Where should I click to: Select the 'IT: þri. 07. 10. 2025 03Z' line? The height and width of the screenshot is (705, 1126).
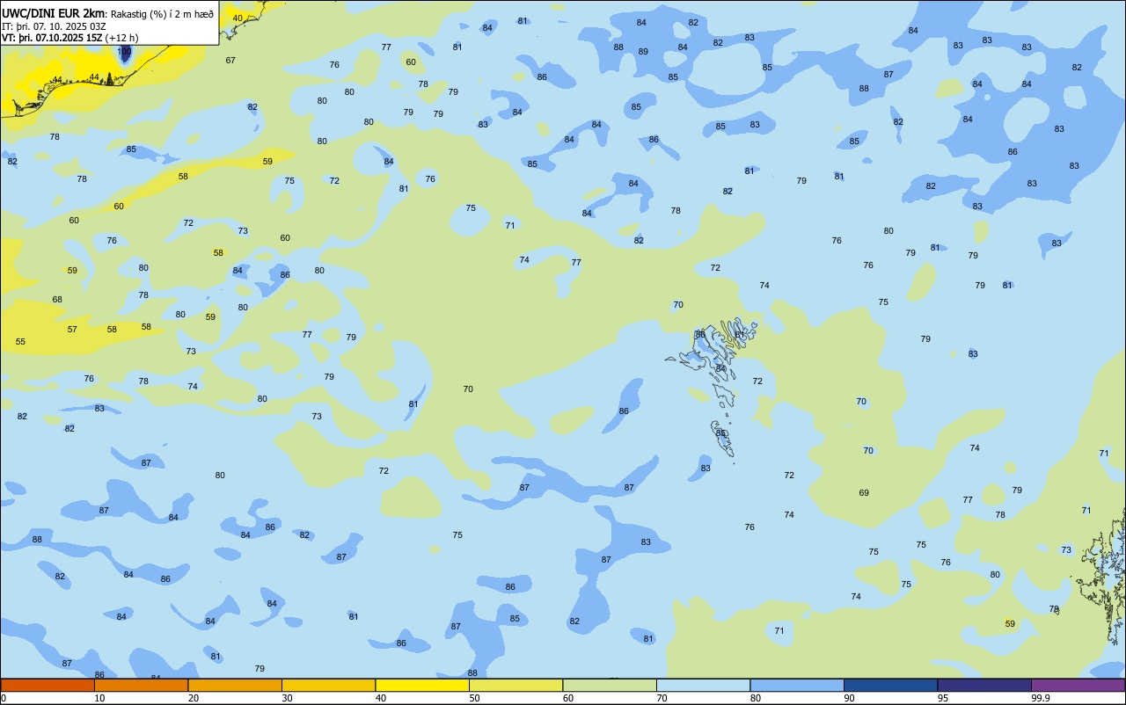[54, 25]
